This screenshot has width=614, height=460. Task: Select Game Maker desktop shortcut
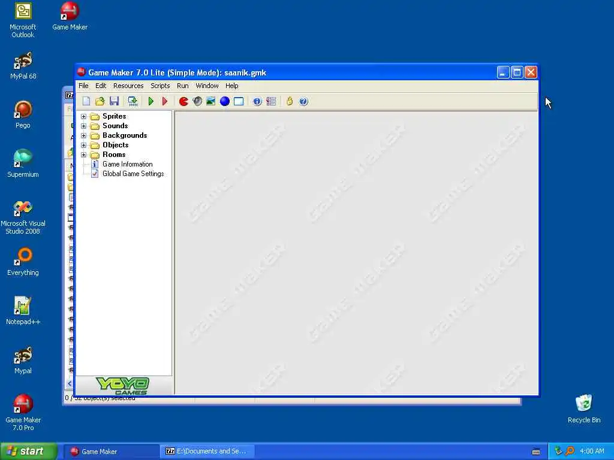70,16
